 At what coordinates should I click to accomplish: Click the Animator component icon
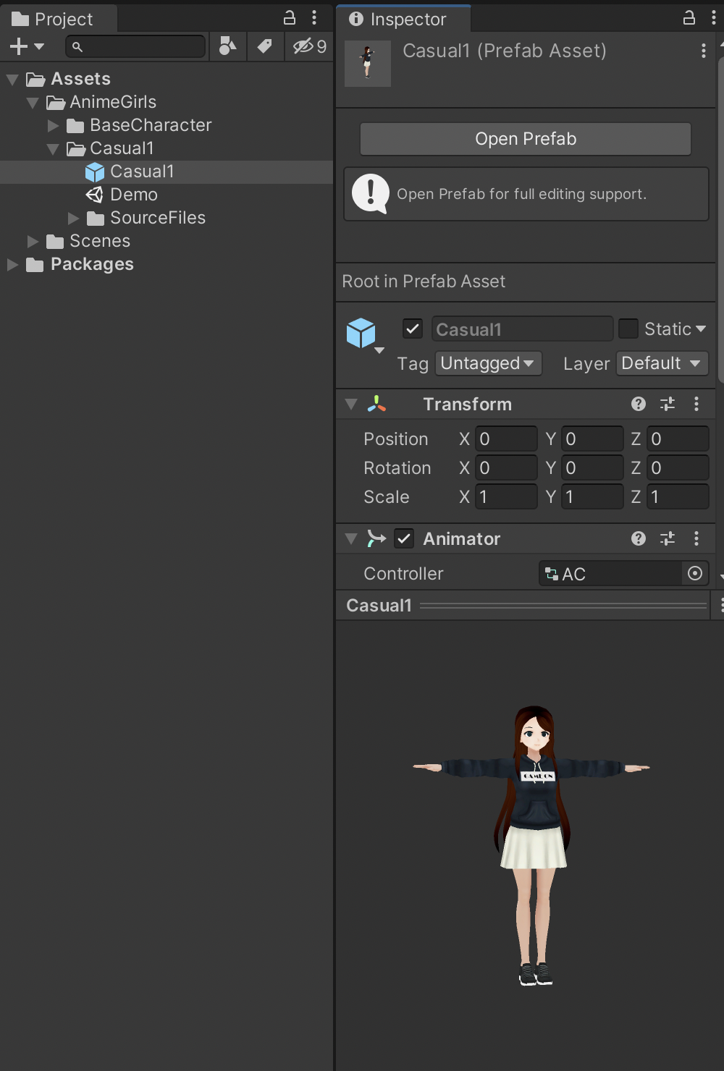[x=376, y=538]
